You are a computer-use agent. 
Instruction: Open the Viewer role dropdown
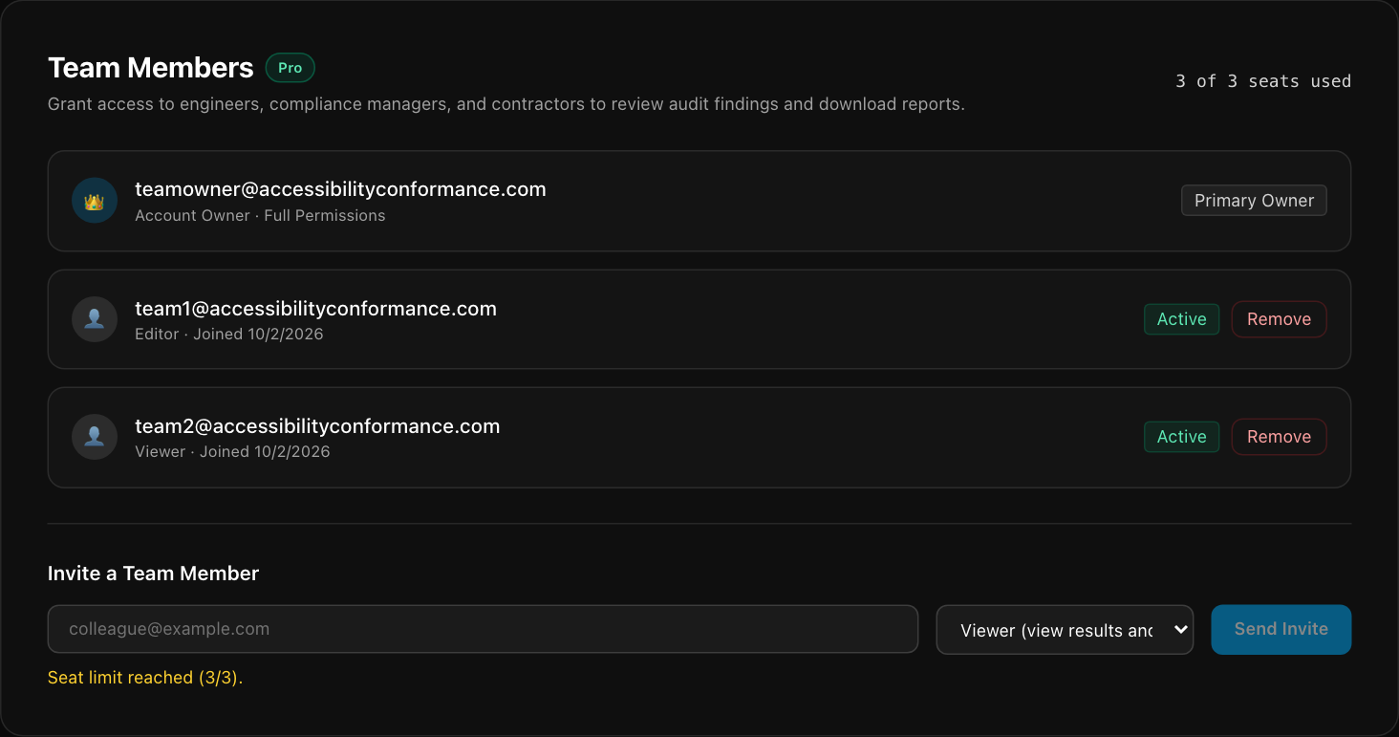point(1065,629)
